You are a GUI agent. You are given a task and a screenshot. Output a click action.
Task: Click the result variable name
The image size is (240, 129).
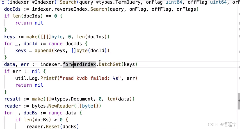click(12, 99)
